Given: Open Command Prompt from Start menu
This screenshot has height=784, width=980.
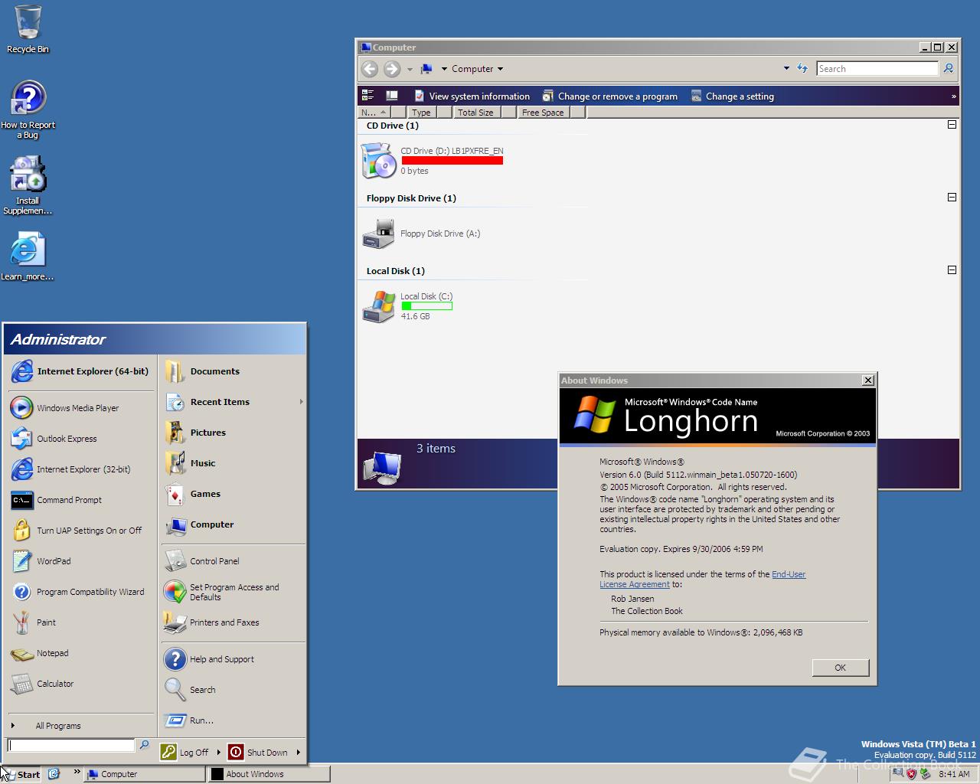Looking at the screenshot, I should click(80, 500).
